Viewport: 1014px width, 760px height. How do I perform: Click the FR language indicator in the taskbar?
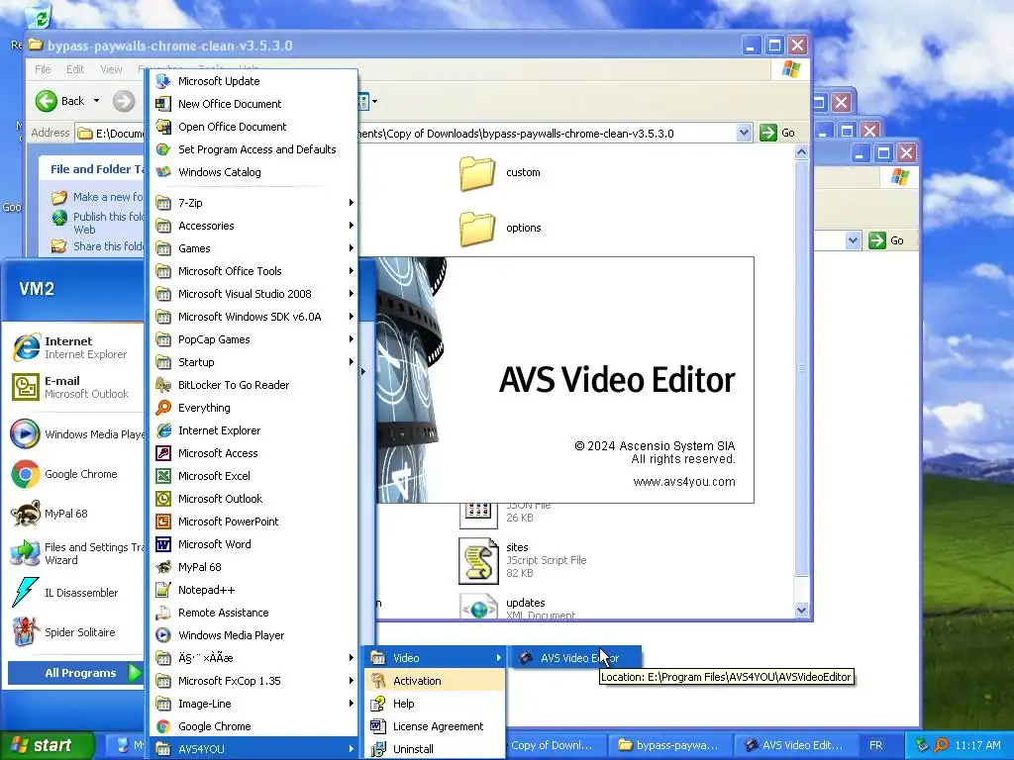pos(875,745)
